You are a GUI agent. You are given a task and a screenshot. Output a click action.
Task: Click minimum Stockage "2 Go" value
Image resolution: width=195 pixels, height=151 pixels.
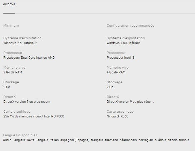tap(7, 87)
